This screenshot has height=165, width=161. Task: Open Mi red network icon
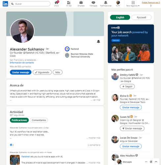click(69, 4)
